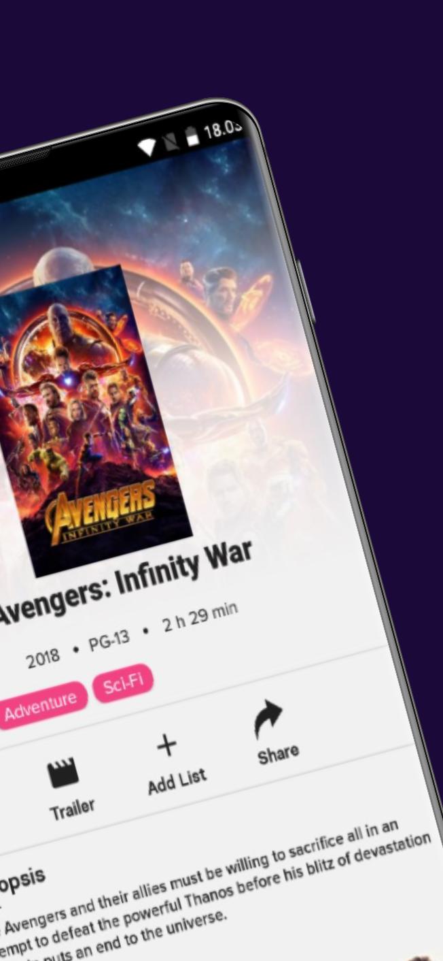Select the pink Sci-Fi genre tag

(x=123, y=683)
